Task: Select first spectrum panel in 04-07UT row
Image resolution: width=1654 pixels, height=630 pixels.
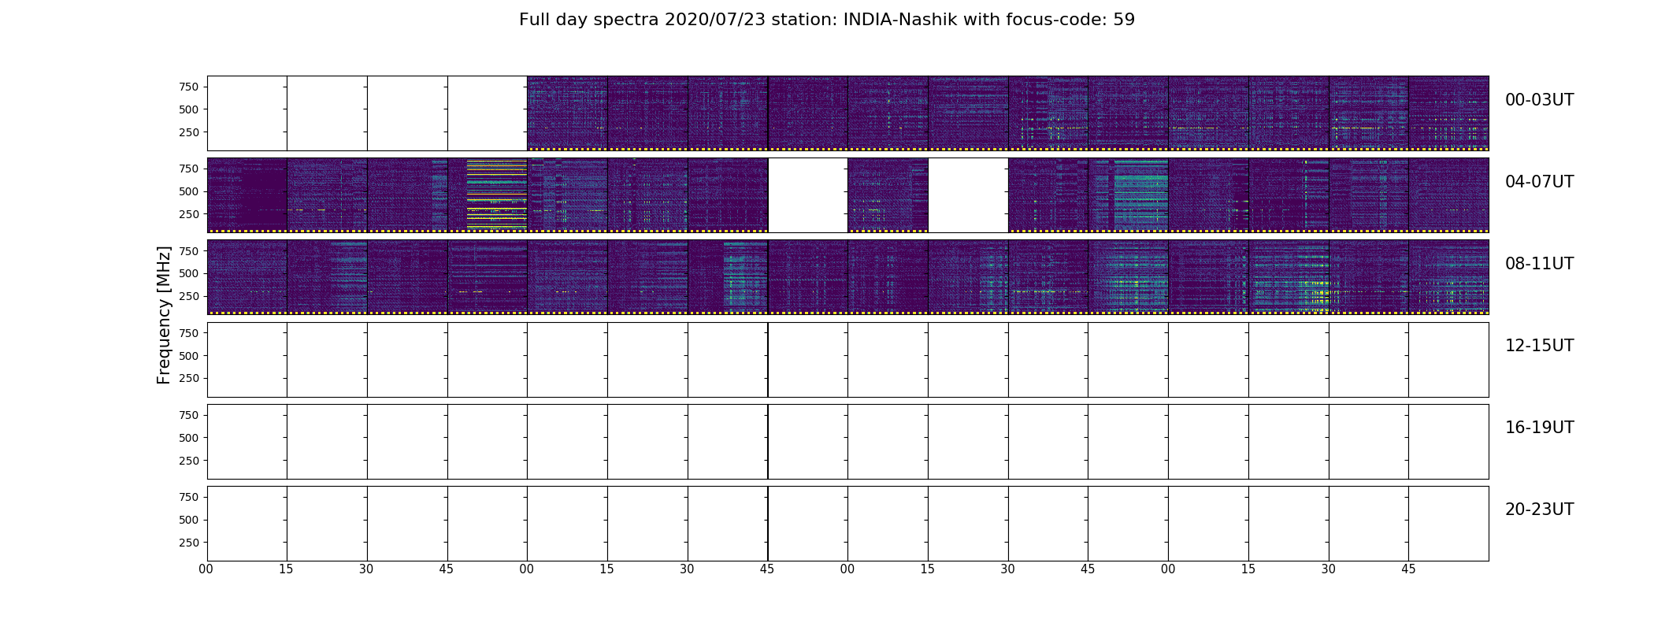Action: (x=247, y=195)
